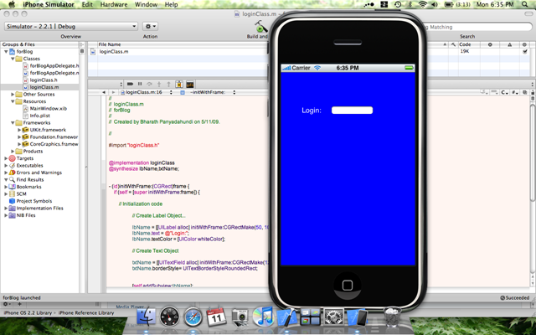This screenshot has width=536, height=335.
Task: Select loginClass.h in the Classes folder
Action: click(x=44, y=80)
